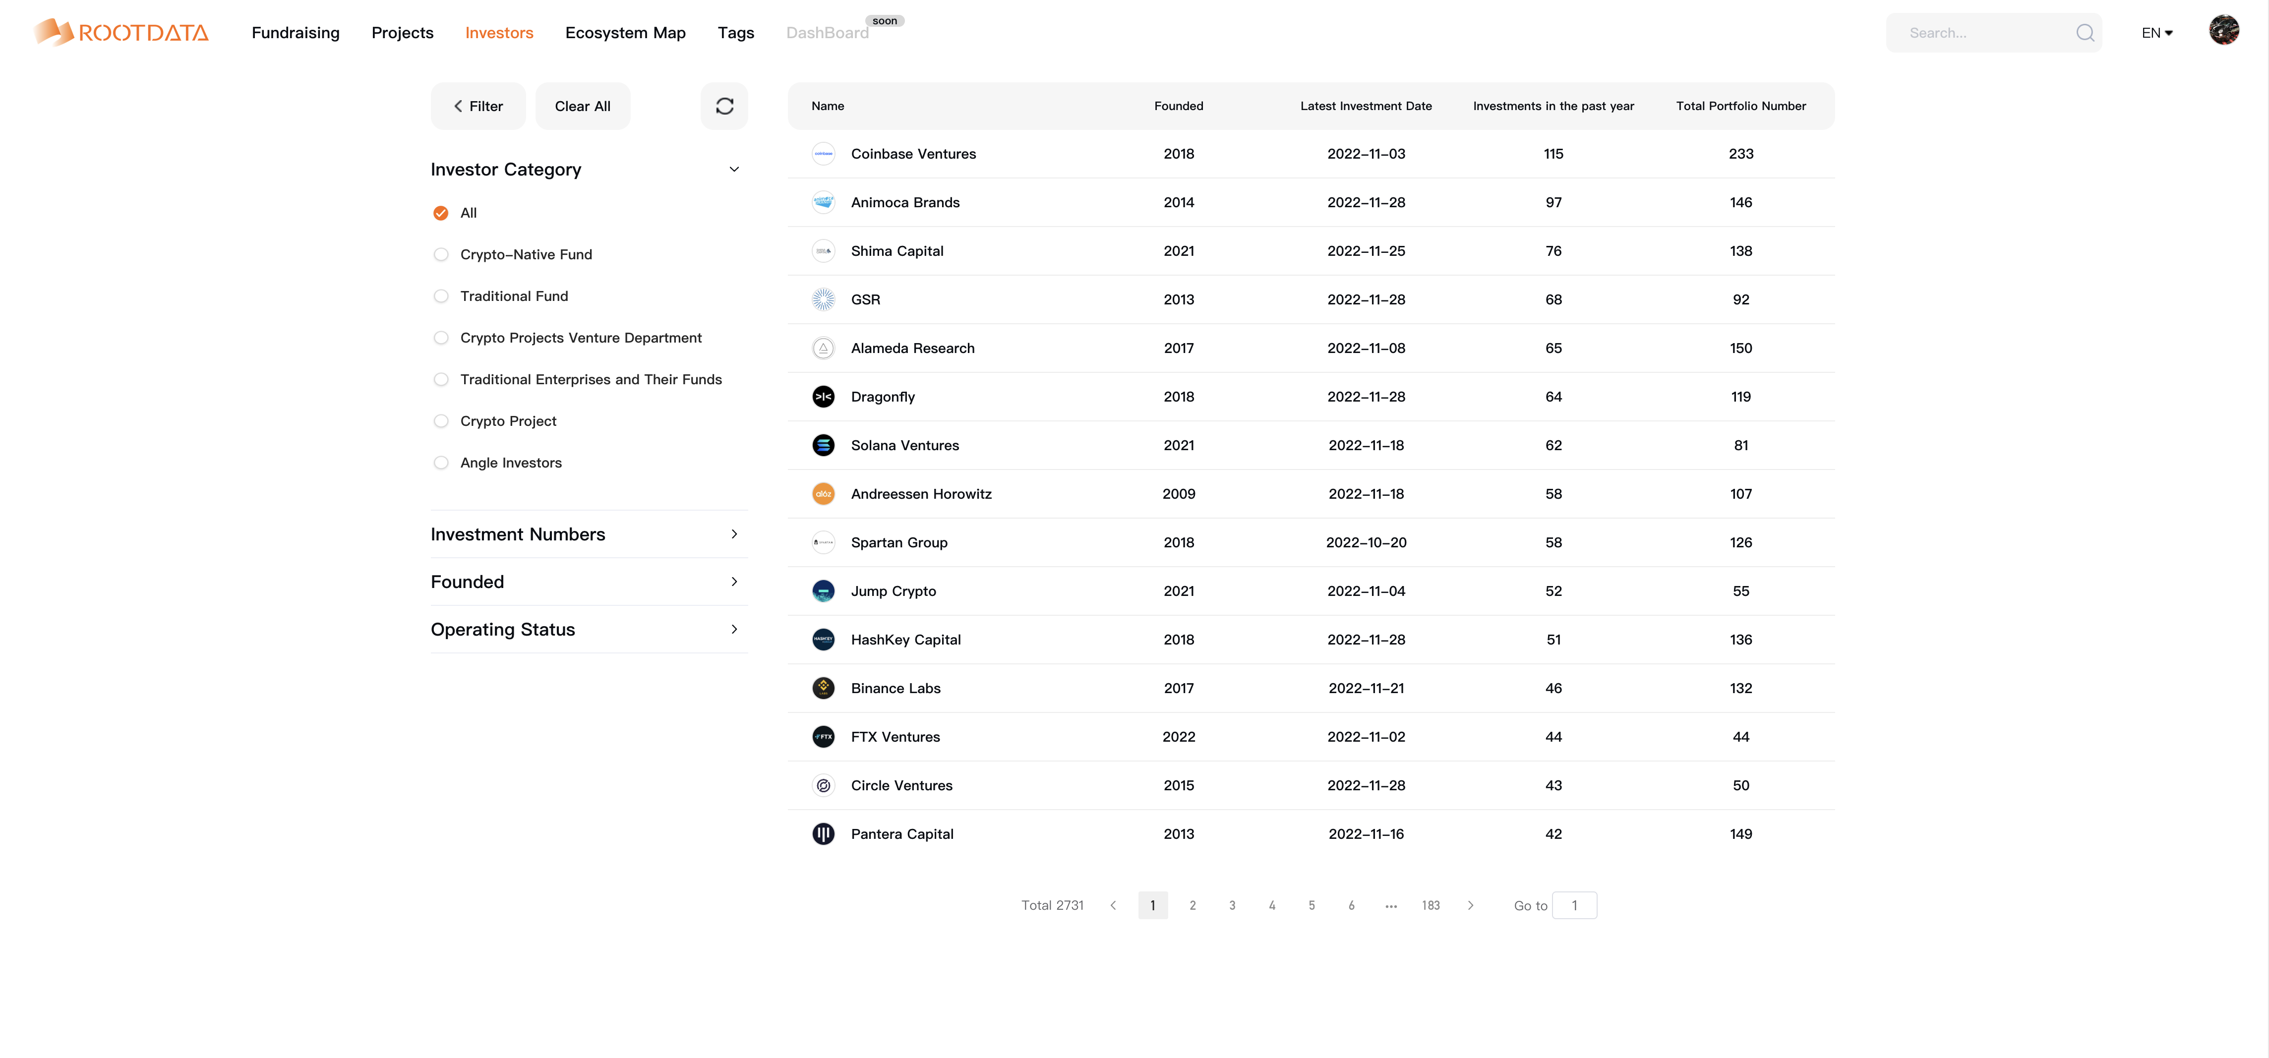This screenshot has width=2269, height=1058.
Task: Open the Tags page
Action: click(x=735, y=33)
